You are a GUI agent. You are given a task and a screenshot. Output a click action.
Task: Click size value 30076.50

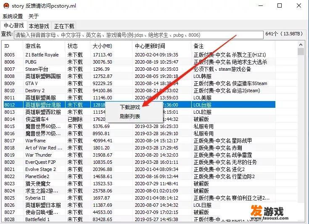102,62
